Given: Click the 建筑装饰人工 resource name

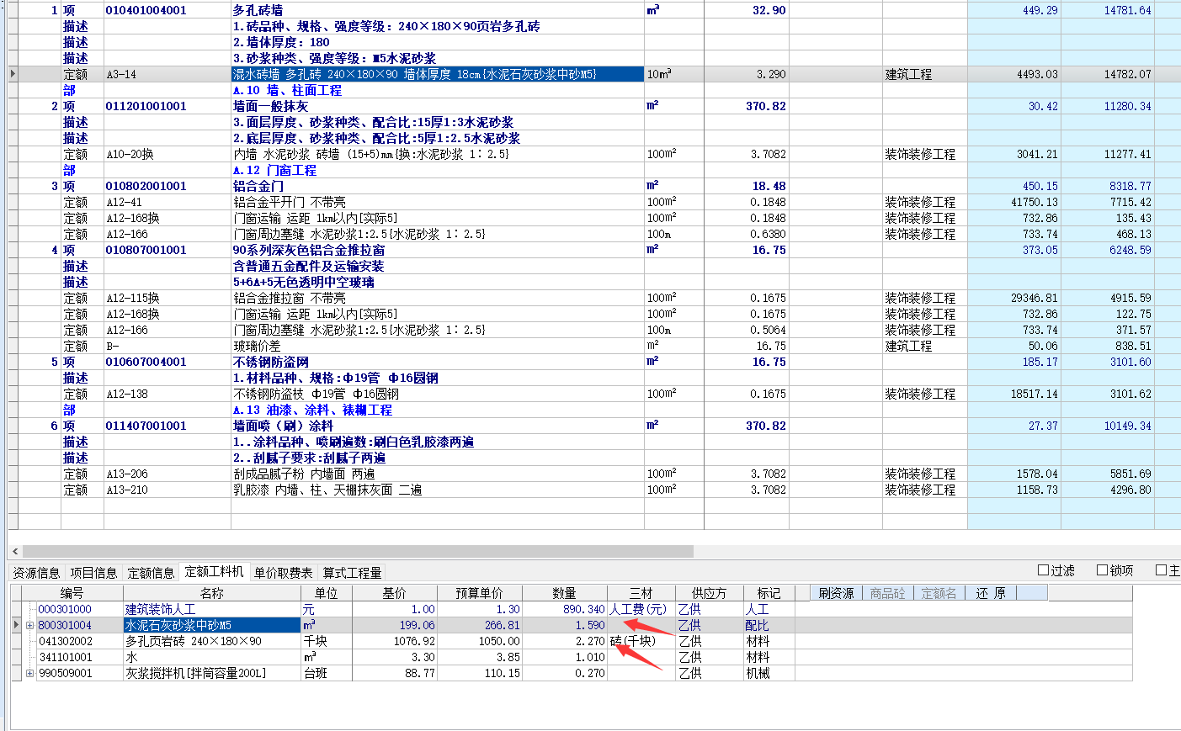Looking at the screenshot, I should 160,609.
